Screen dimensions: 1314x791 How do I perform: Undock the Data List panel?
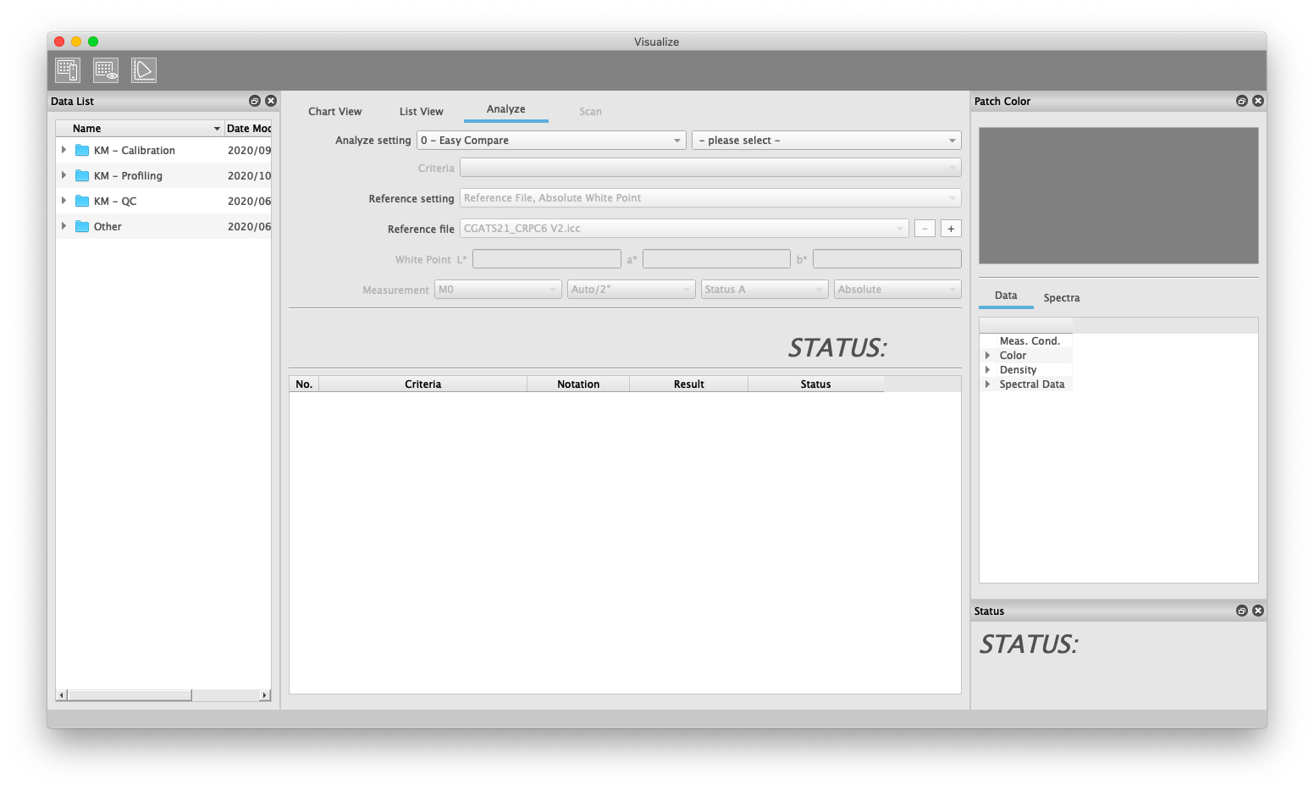coord(254,101)
